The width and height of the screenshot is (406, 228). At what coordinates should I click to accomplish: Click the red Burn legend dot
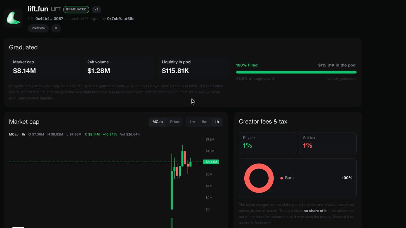coord(281,178)
